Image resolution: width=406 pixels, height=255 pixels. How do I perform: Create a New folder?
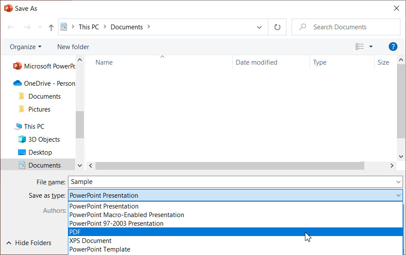[73, 47]
